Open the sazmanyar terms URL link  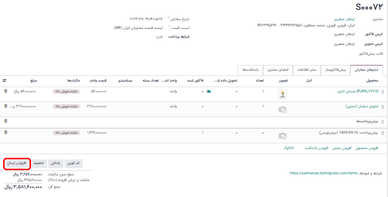point(323,173)
